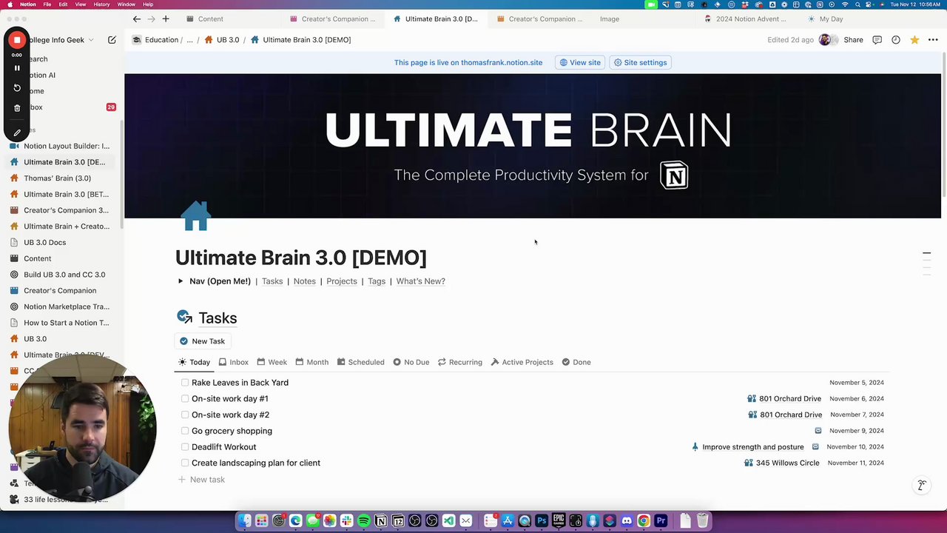
Task: Pause the screen recording
Action: (x=17, y=68)
